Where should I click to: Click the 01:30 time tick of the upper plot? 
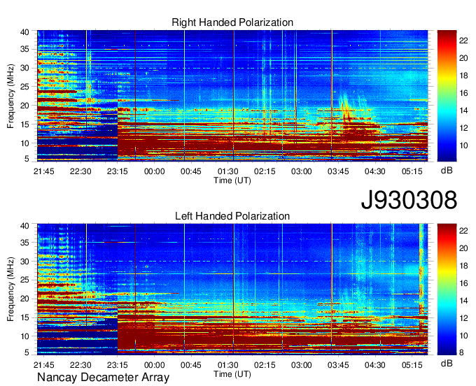[x=227, y=171]
